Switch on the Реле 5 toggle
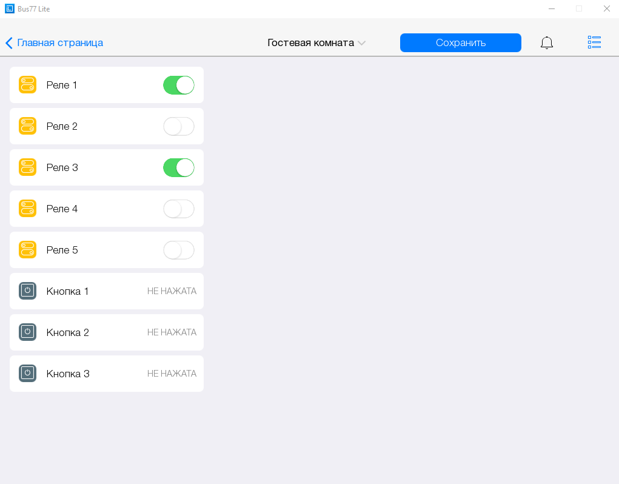Screen dimensions: 619x484 pyautogui.click(x=179, y=250)
